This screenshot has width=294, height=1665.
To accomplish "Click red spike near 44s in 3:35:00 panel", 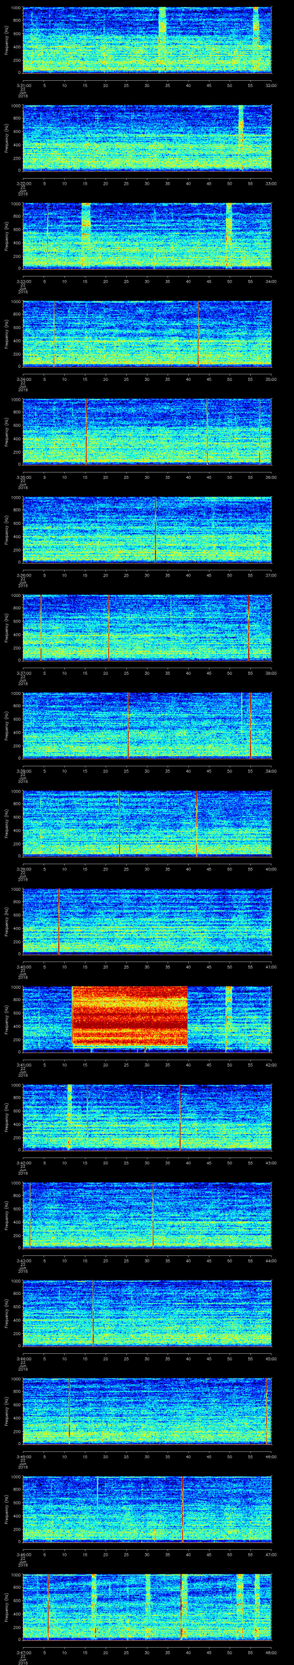I will (x=207, y=431).
